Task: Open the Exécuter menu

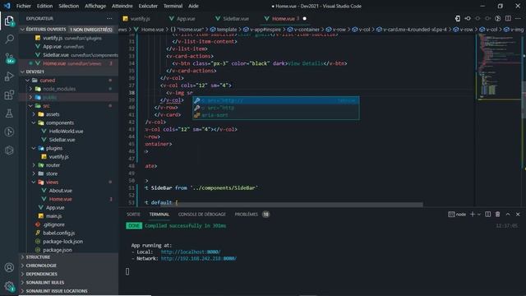Action: [148, 6]
